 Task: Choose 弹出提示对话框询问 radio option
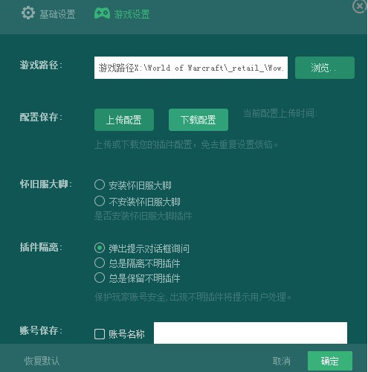pos(100,248)
